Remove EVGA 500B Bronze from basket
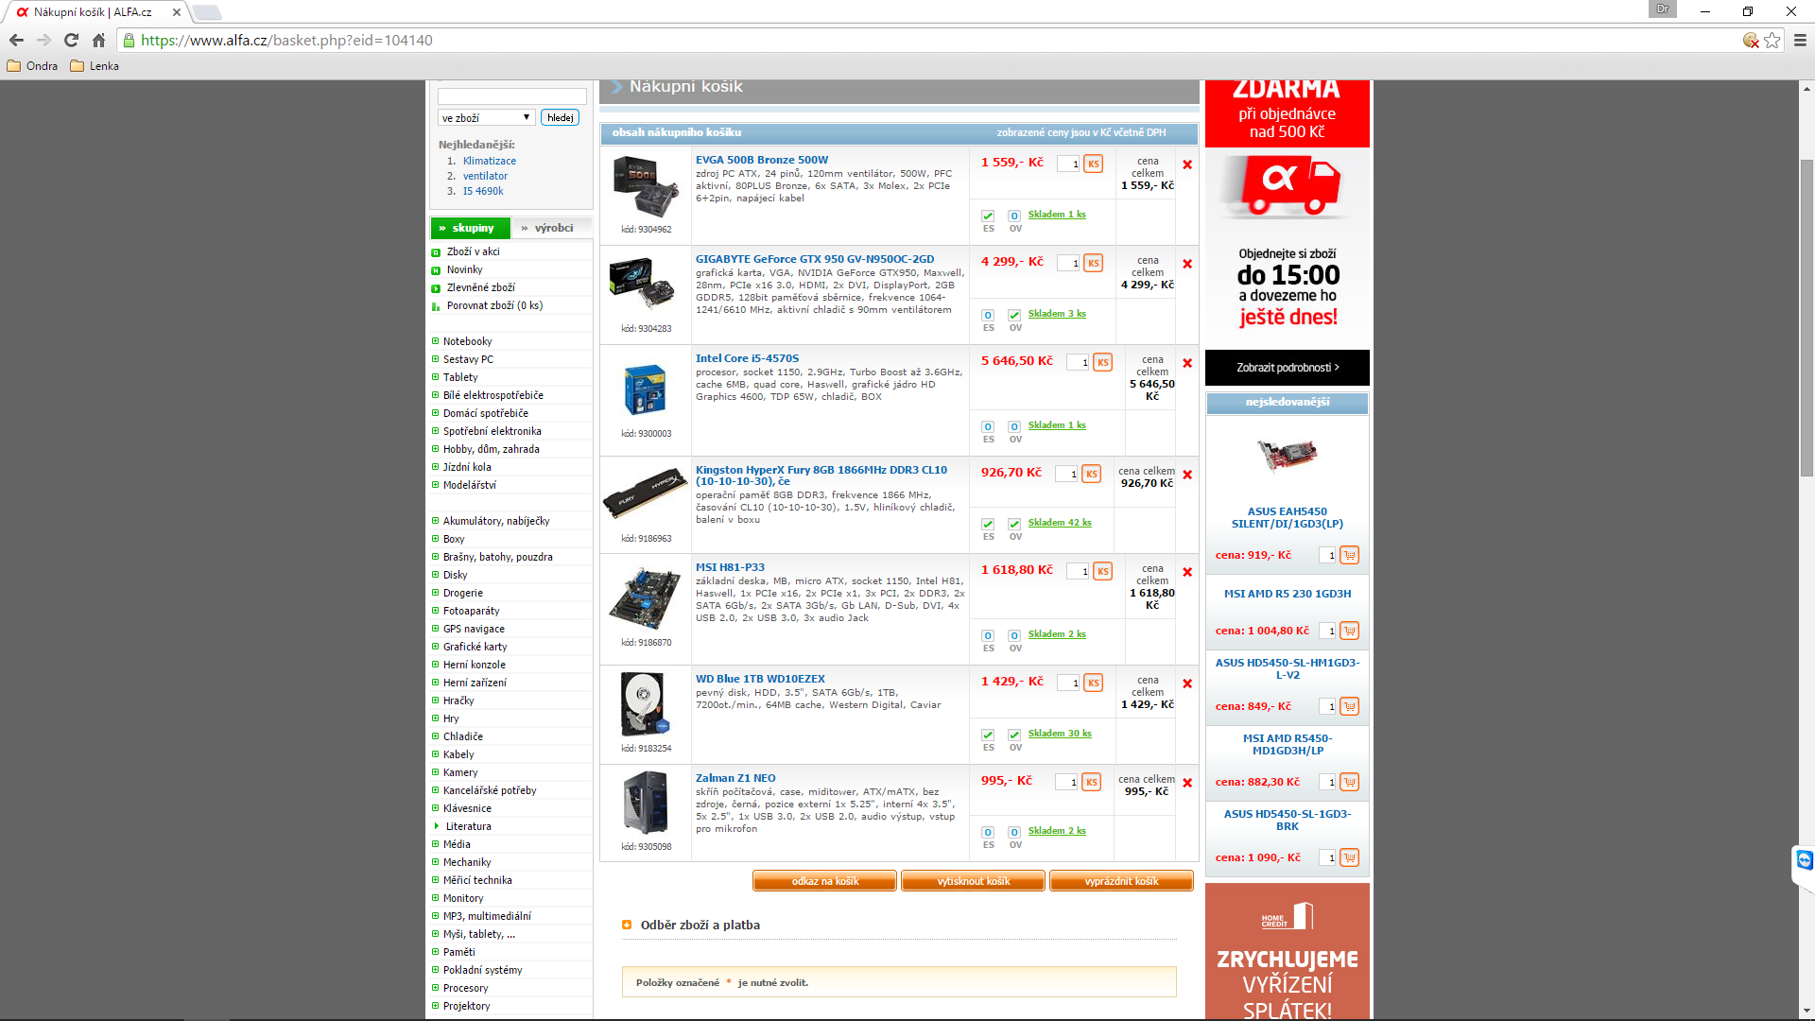The width and height of the screenshot is (1815, 1021). (x=1187, y=164)
